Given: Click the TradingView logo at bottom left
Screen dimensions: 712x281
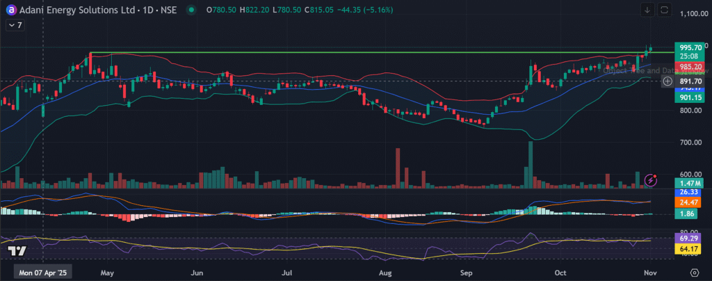Looking at the screenshot, I should click(17, 251).
